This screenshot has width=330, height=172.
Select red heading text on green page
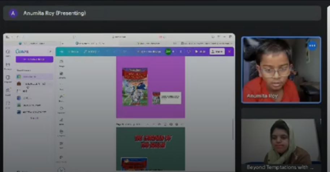153,142
